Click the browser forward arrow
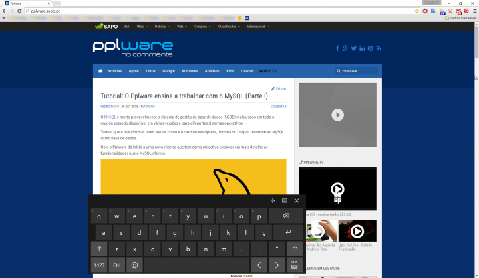This screenshot has width=479, height=278. tap(12, 11)
